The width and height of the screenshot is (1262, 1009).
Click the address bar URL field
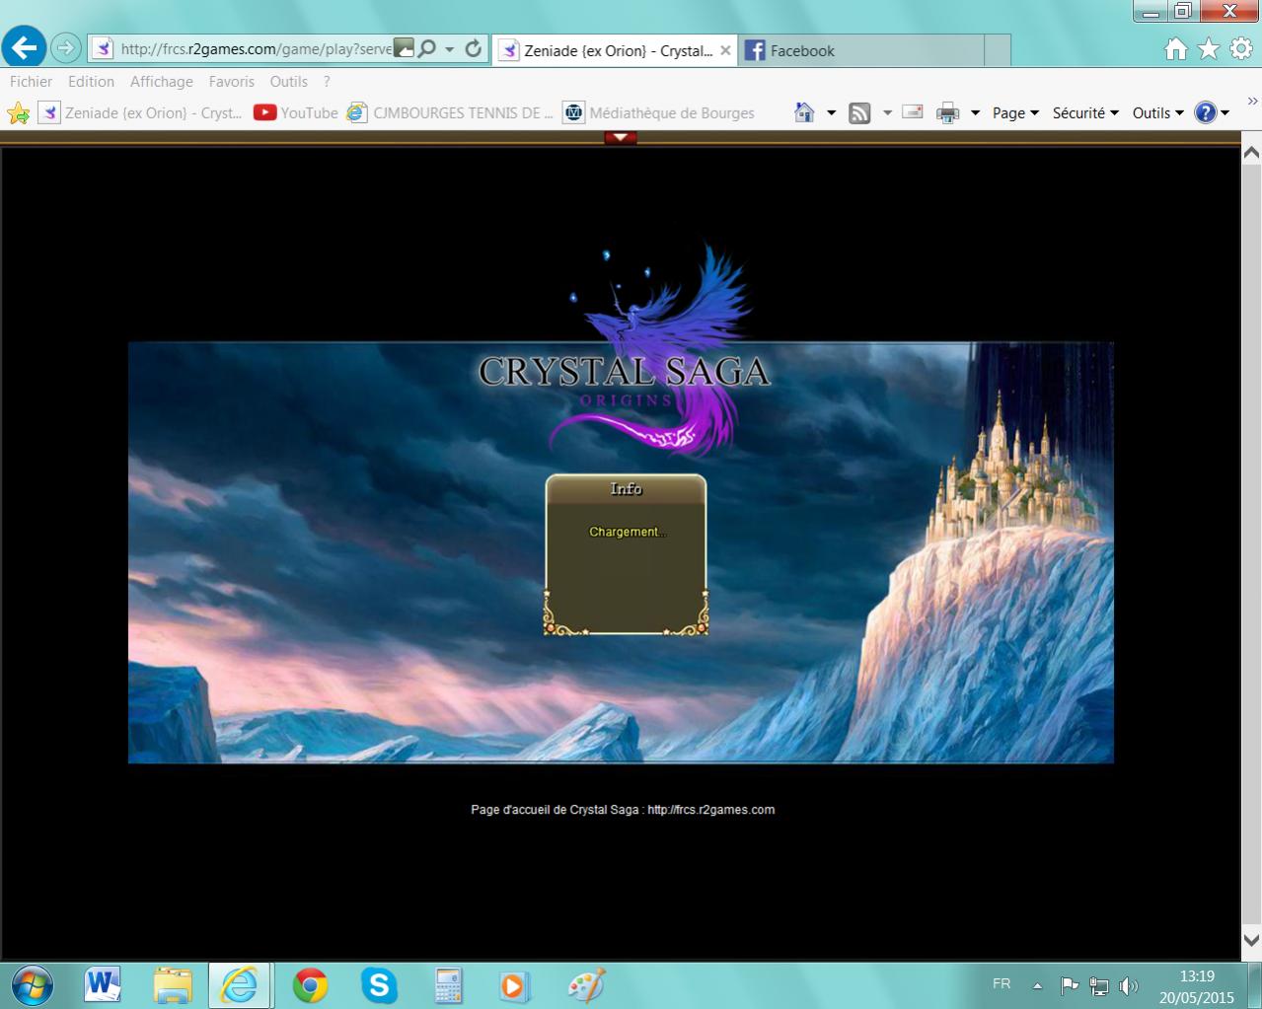(x=255, y=48)
